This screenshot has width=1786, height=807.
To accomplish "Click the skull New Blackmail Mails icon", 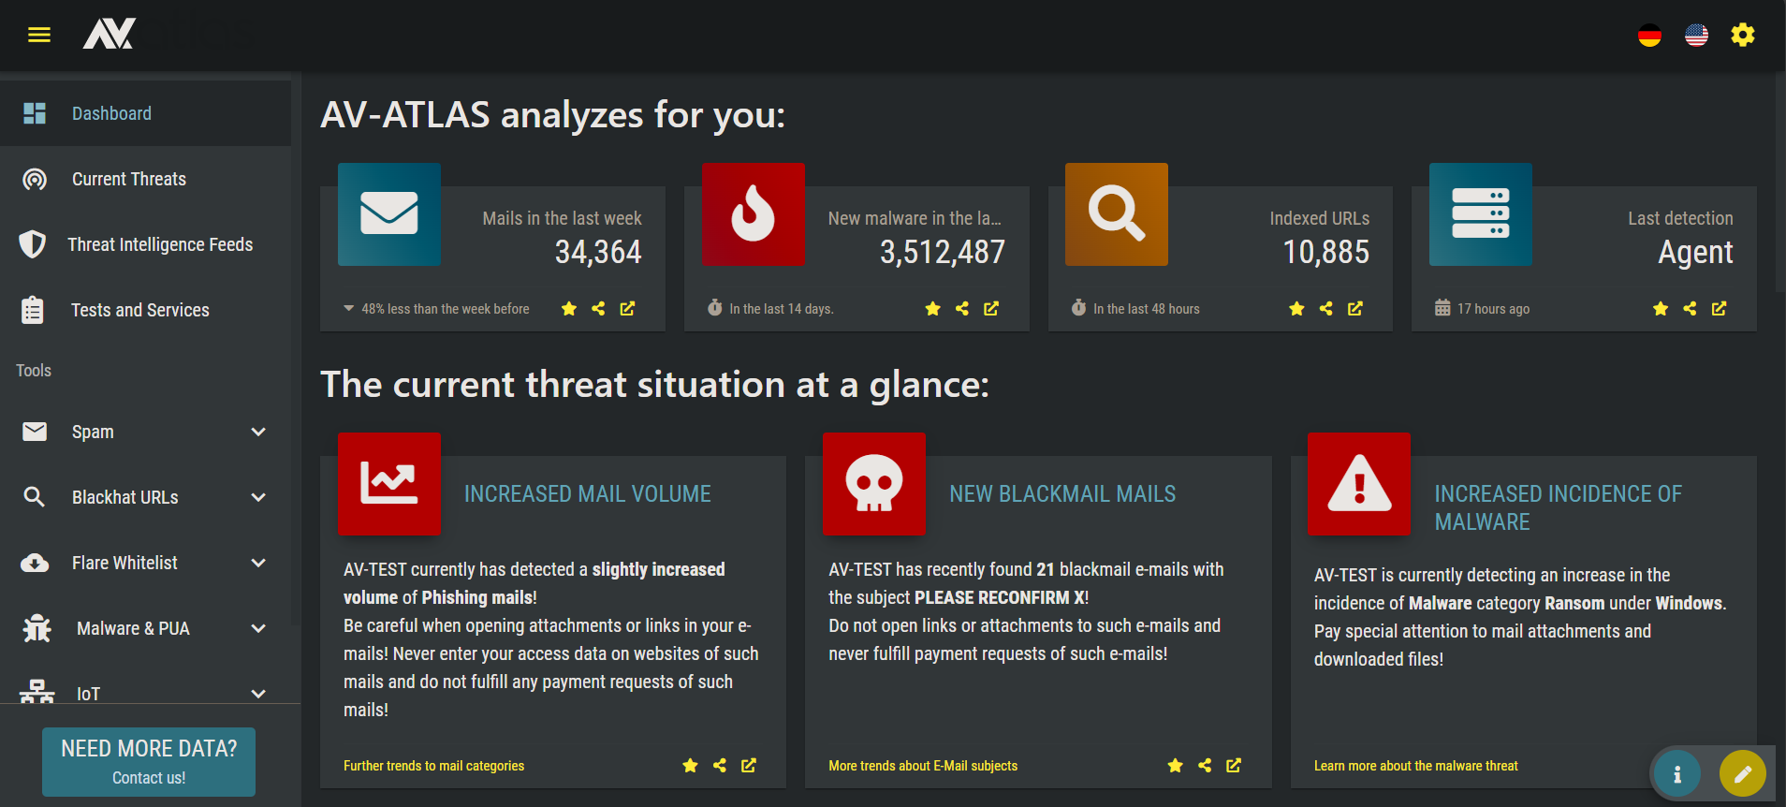I will [x=874, y=484].
